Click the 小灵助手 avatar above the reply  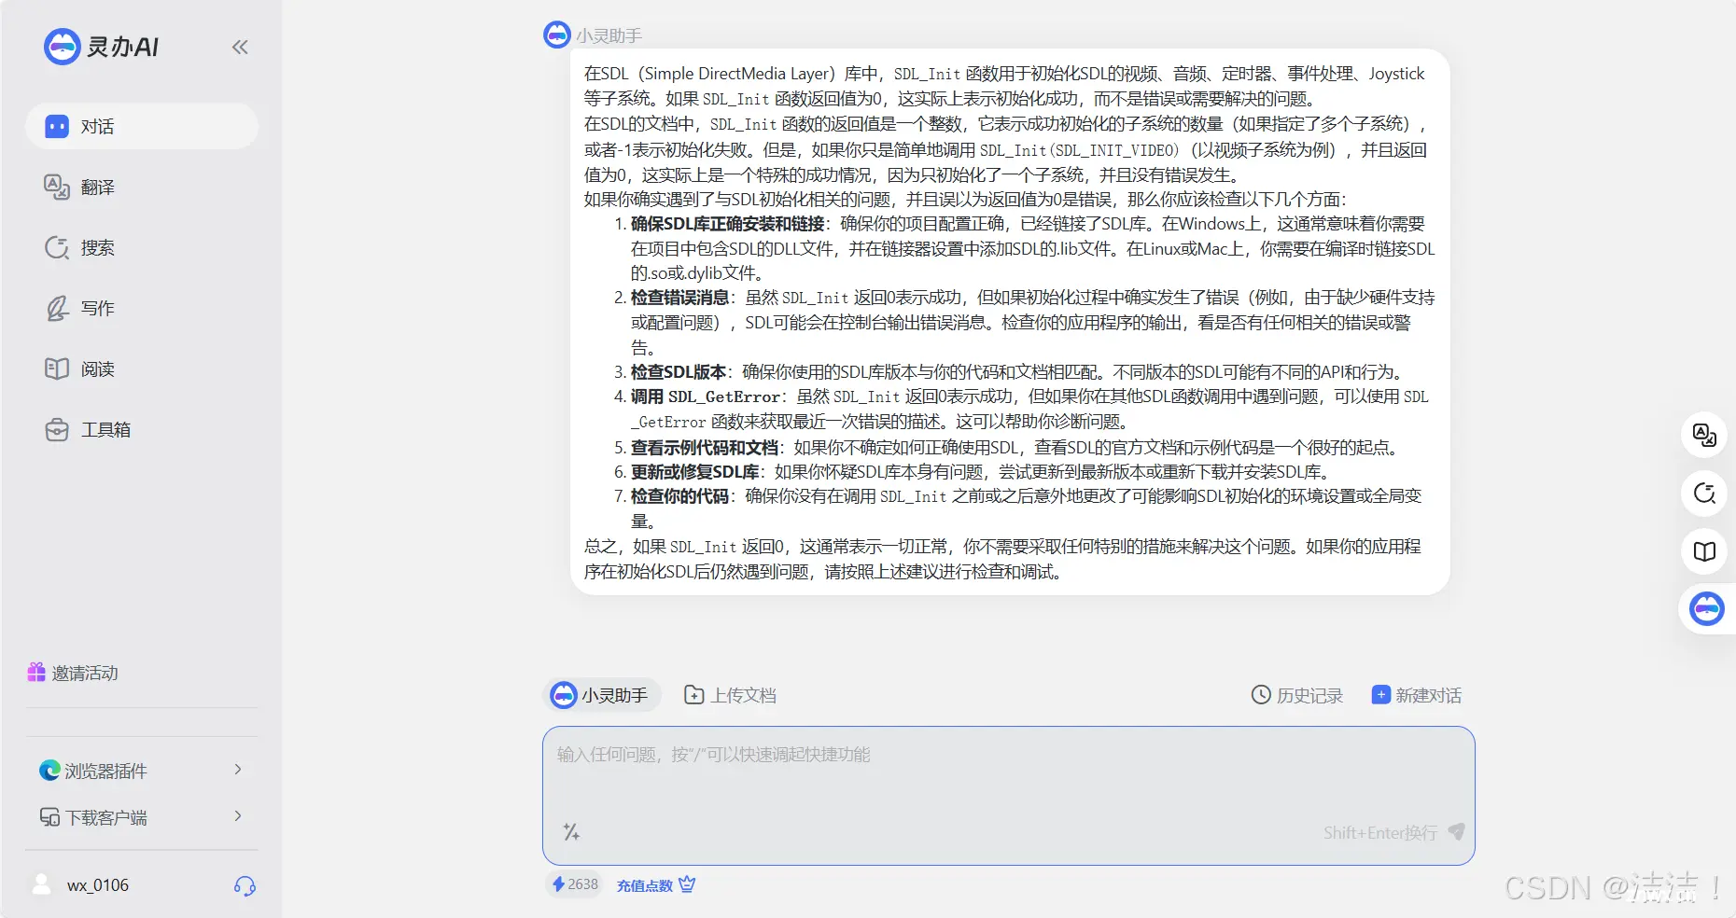pyautogui.click(x=557, y=35)
